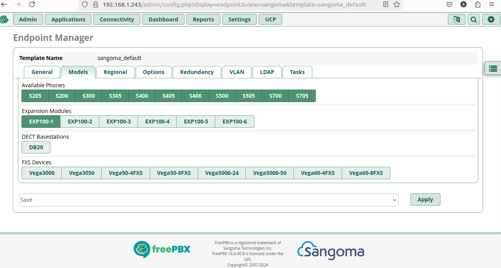Viewport: 501px width, 268px height.
Task: Click the Sangoma logo in the footer
Action: point(330,251)
